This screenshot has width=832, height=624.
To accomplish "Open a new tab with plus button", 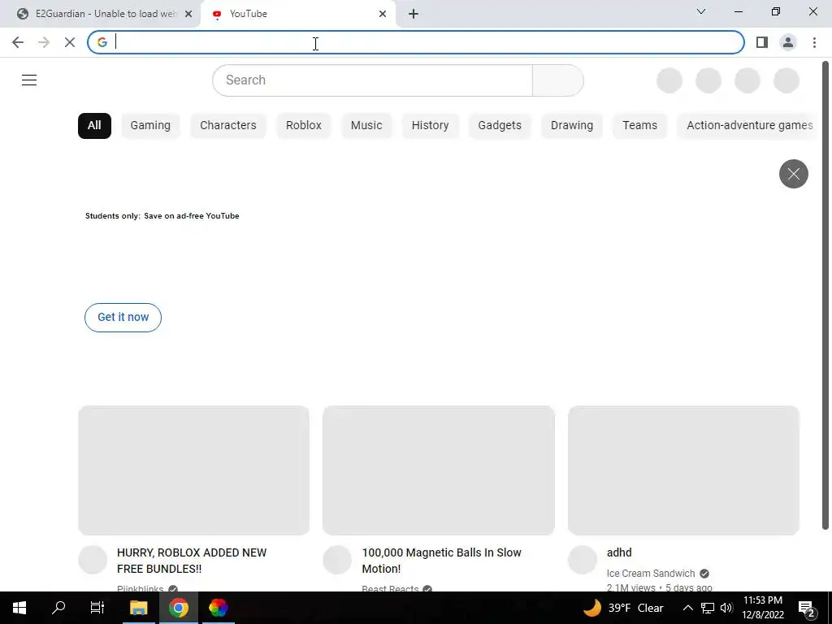I will [414, 14].
